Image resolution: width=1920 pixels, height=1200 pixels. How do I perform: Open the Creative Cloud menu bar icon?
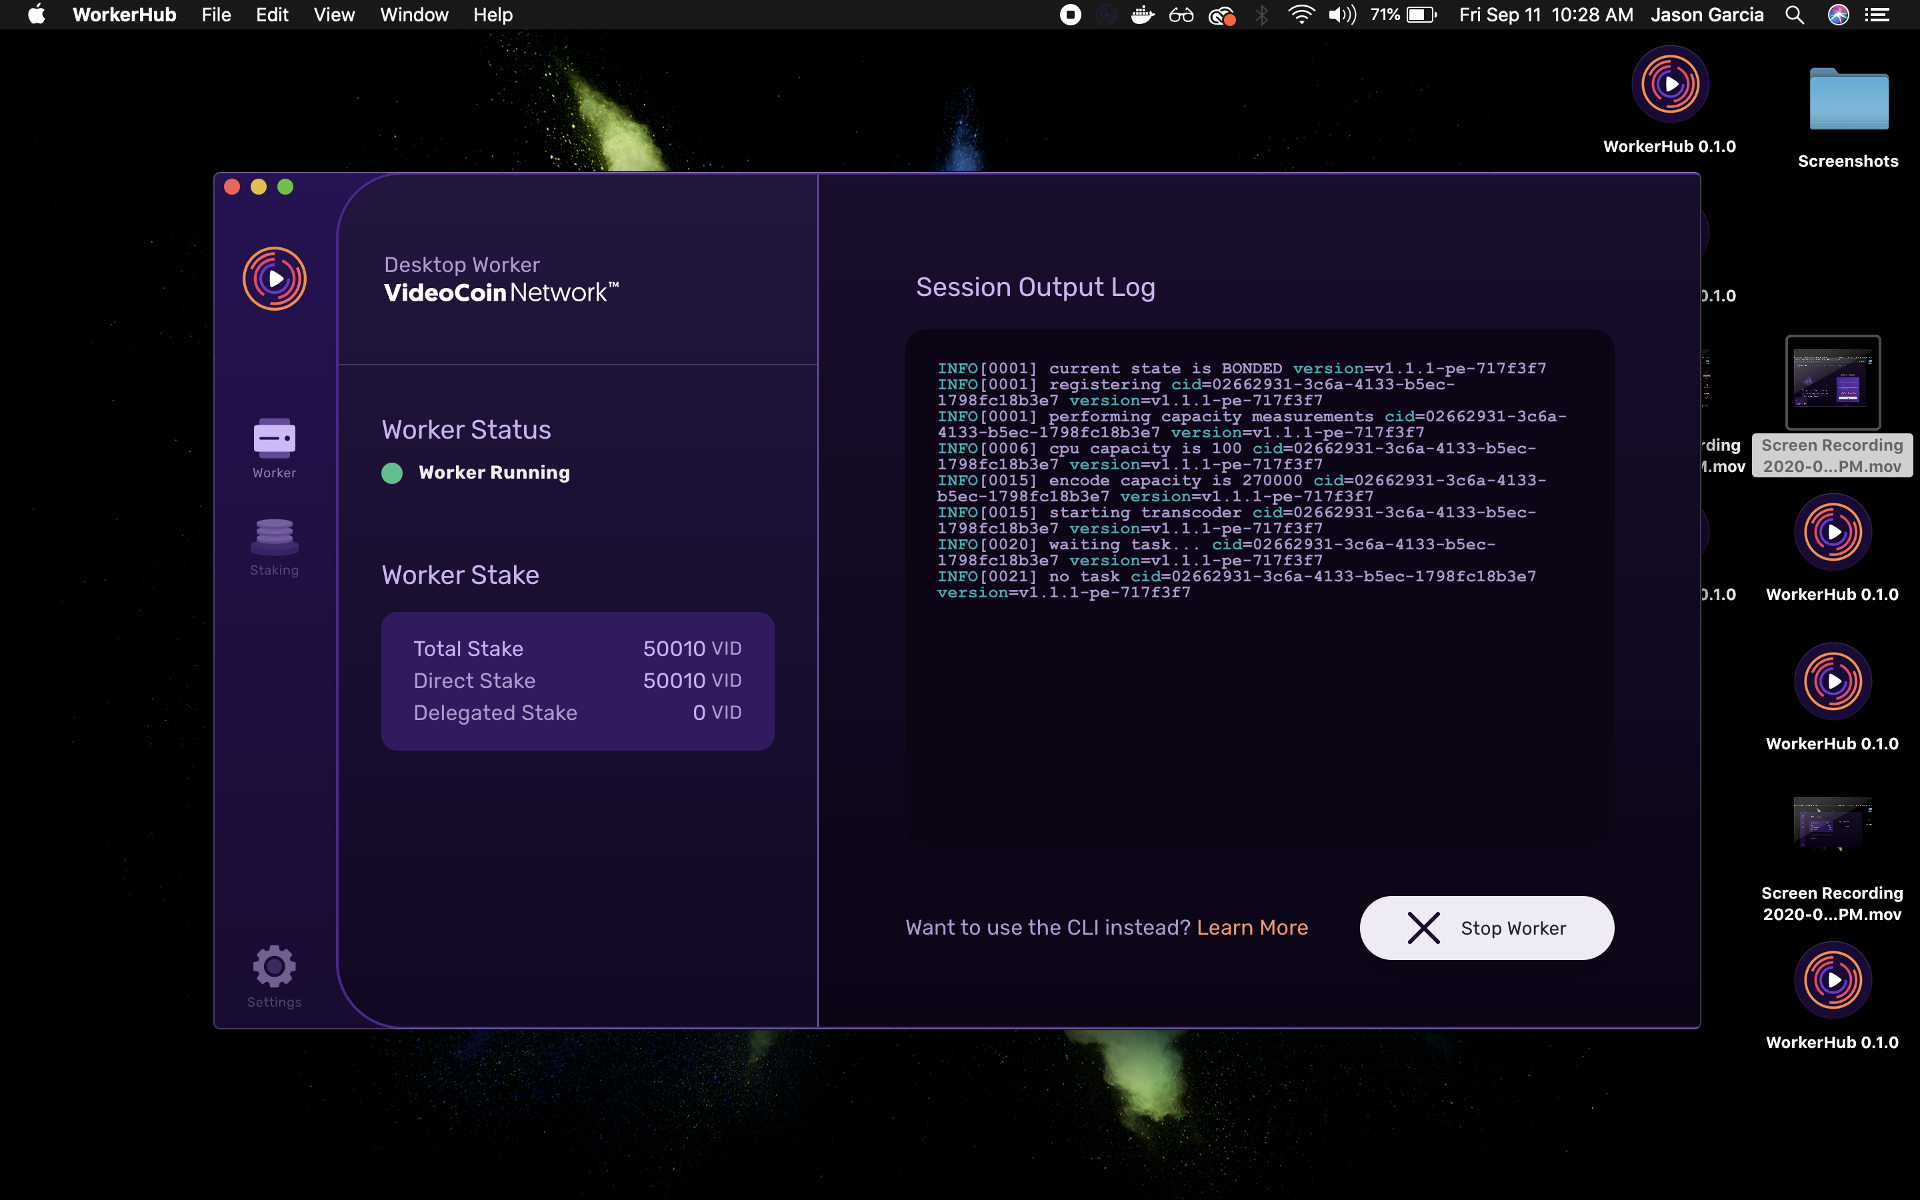(x=1222, y=14)
